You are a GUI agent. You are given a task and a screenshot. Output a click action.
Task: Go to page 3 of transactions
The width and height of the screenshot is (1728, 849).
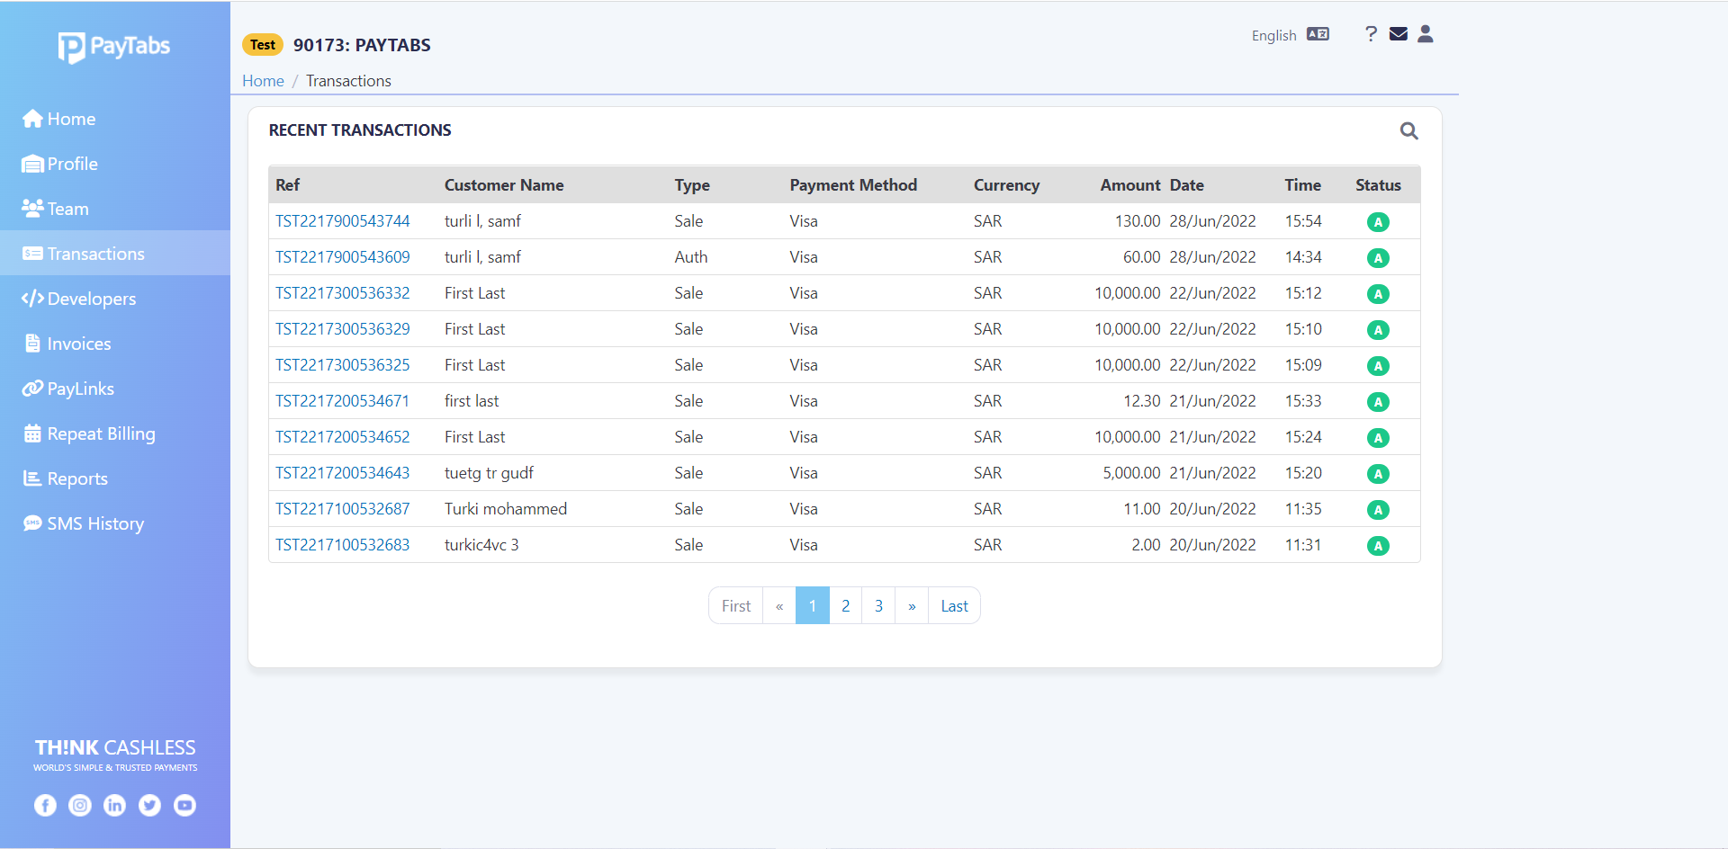click(878, 606)
